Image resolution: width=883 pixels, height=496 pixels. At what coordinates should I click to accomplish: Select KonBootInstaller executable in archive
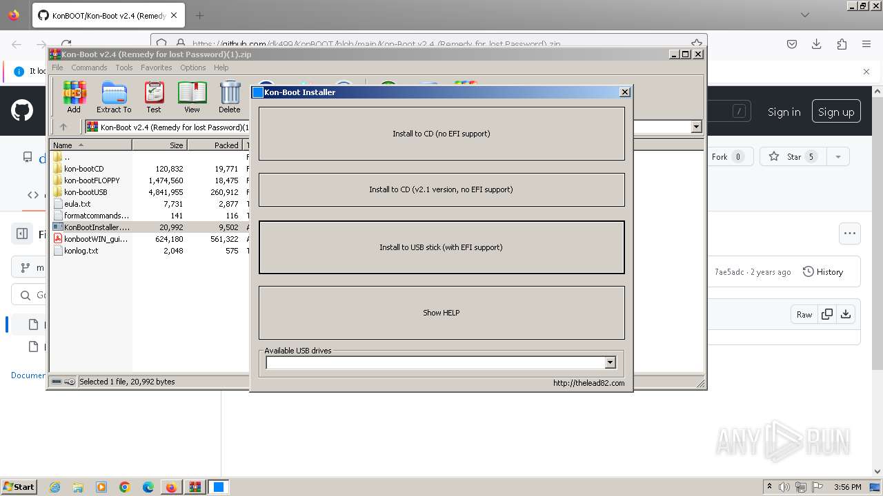point(96,227)
